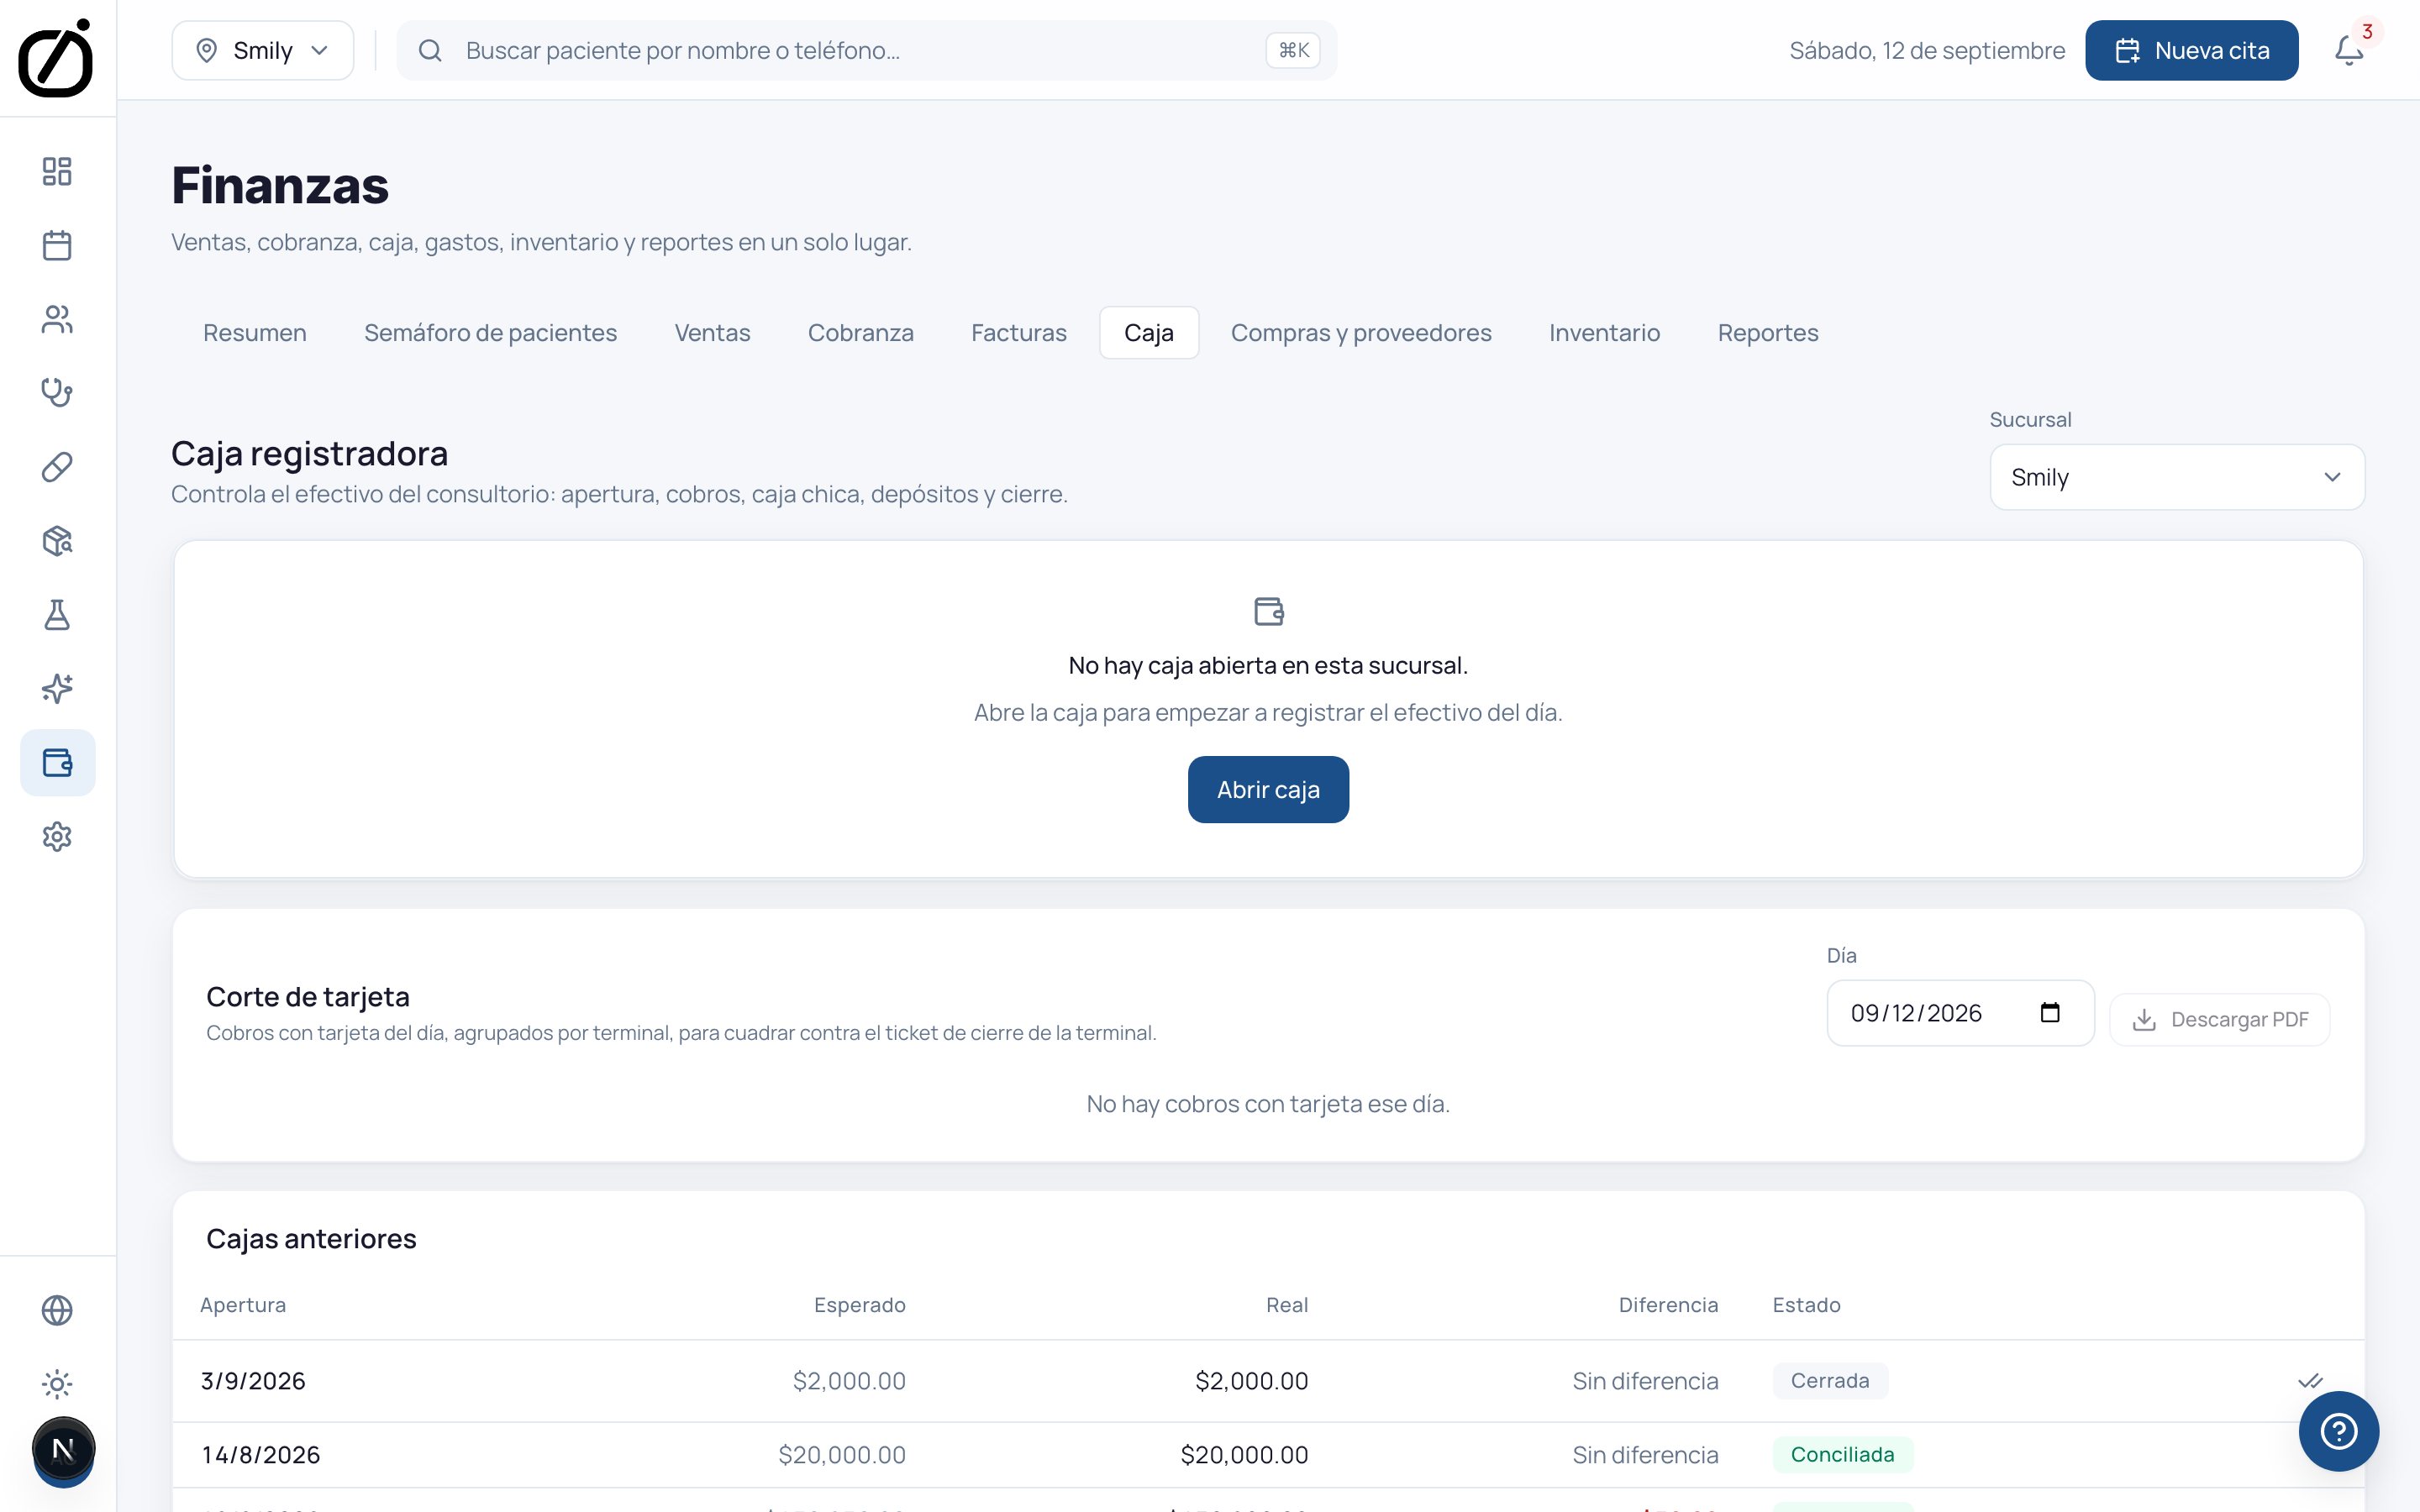This screenshot has height=1512, width=2420.
Task: Open the sparkles AI icon in sidebar
Action: 57,689
